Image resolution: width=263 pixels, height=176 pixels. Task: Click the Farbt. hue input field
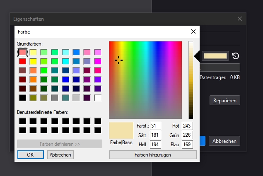[155, 126]
